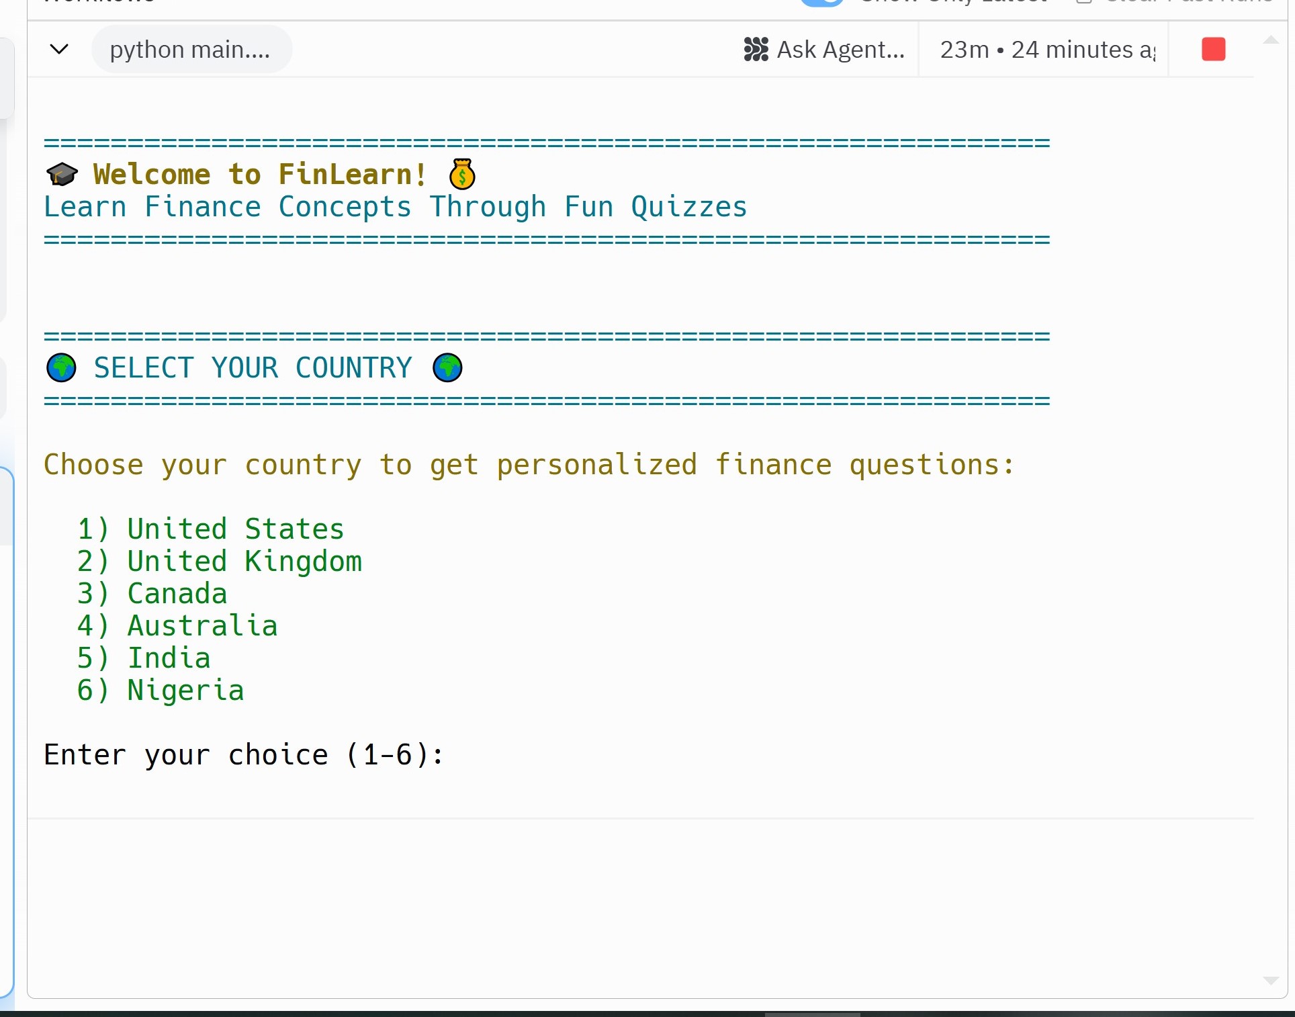This screenshot has height=1017, width=1295.
Task: Click the Nigeria option line
Action: [160, 691]
